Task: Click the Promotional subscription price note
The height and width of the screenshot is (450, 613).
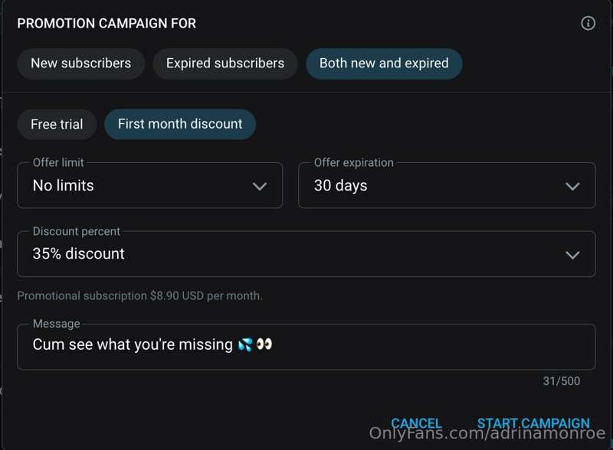Action: point(140,295)
